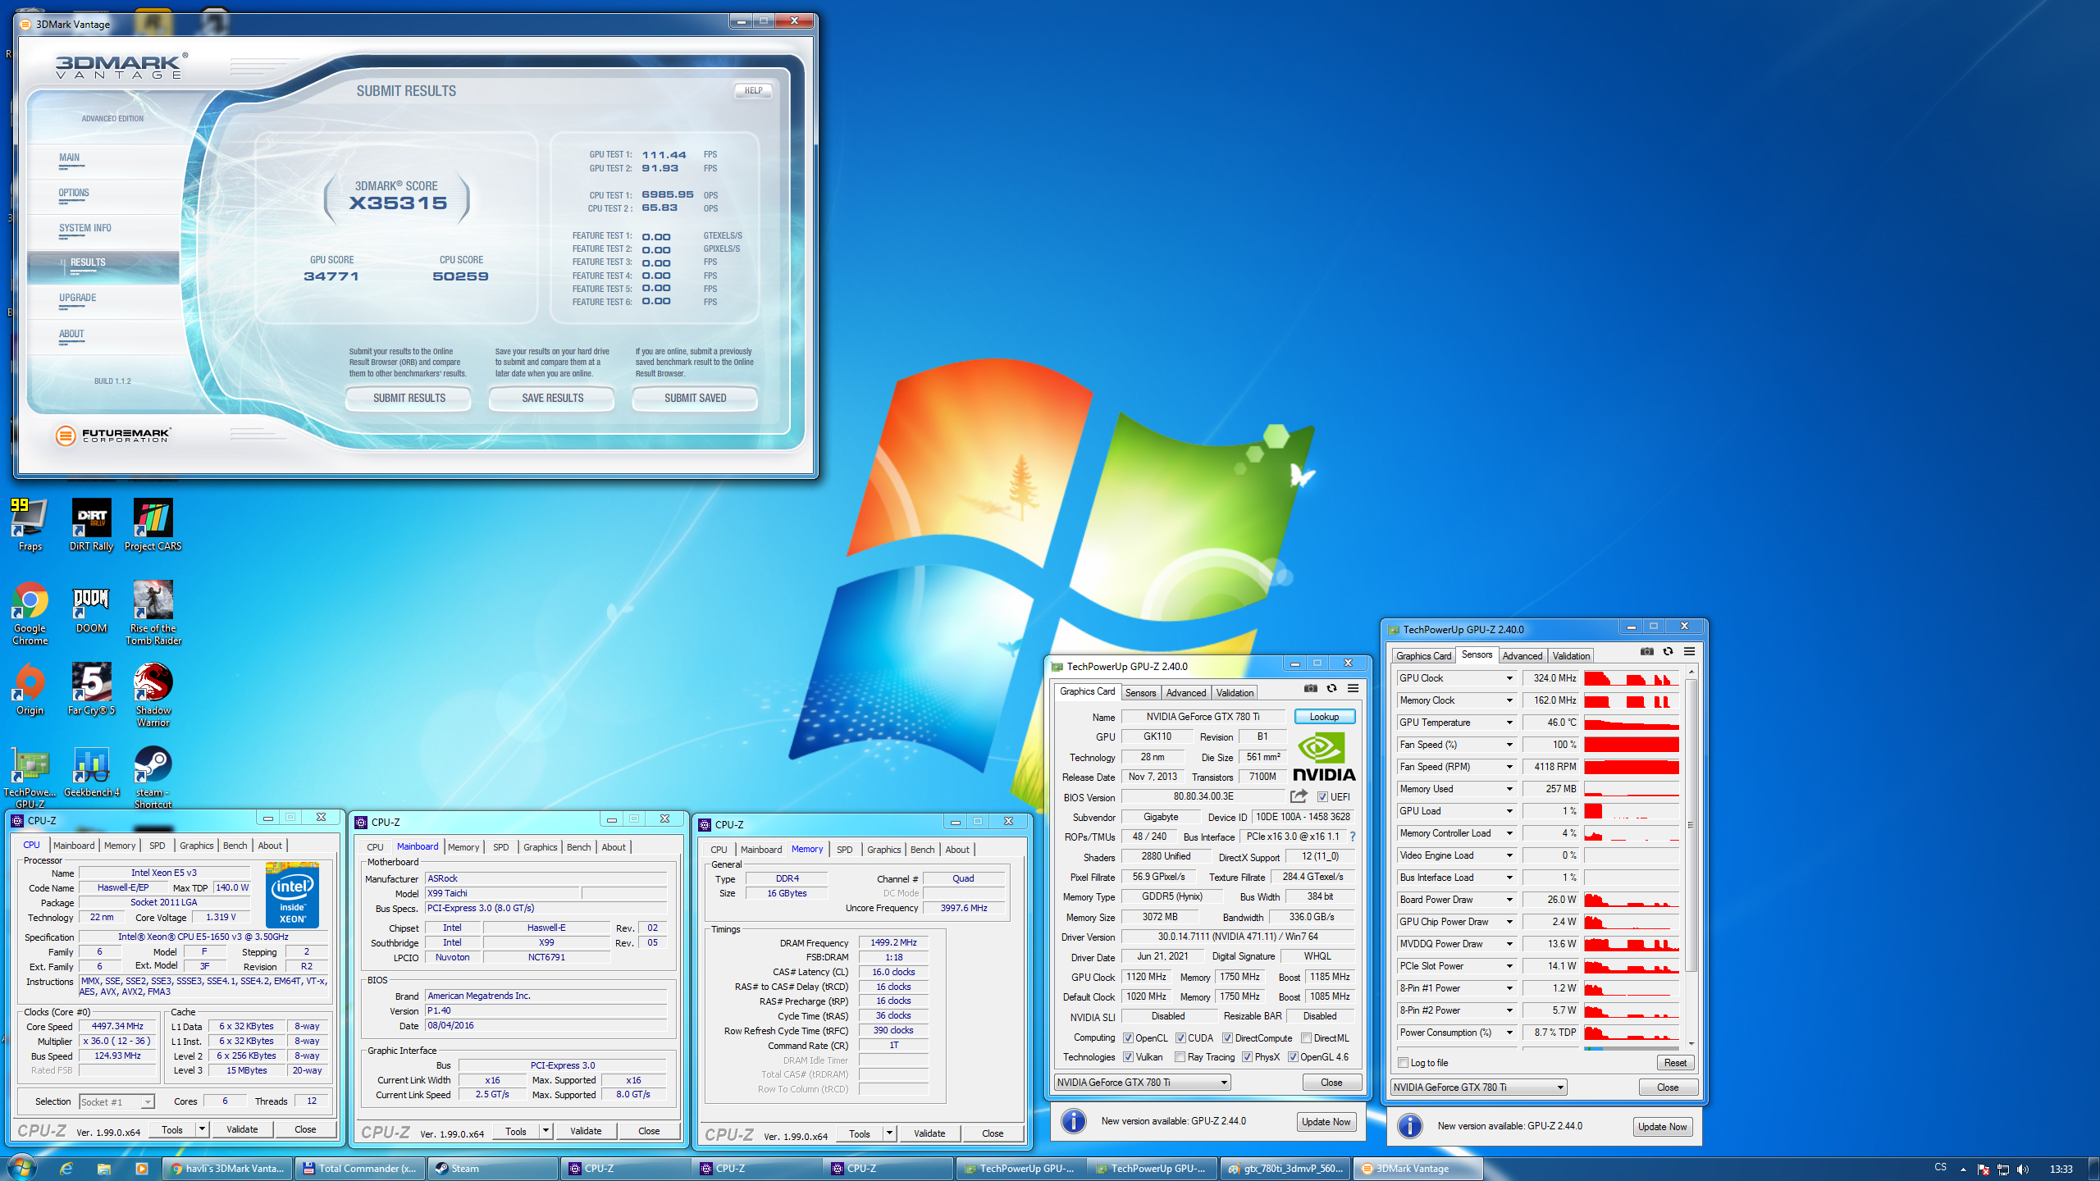The height and width of the screenshot is (1181, 2100).
Task: Open Socket #1 selection dropdown in CPU-Z
Action: coord(116,1101)
